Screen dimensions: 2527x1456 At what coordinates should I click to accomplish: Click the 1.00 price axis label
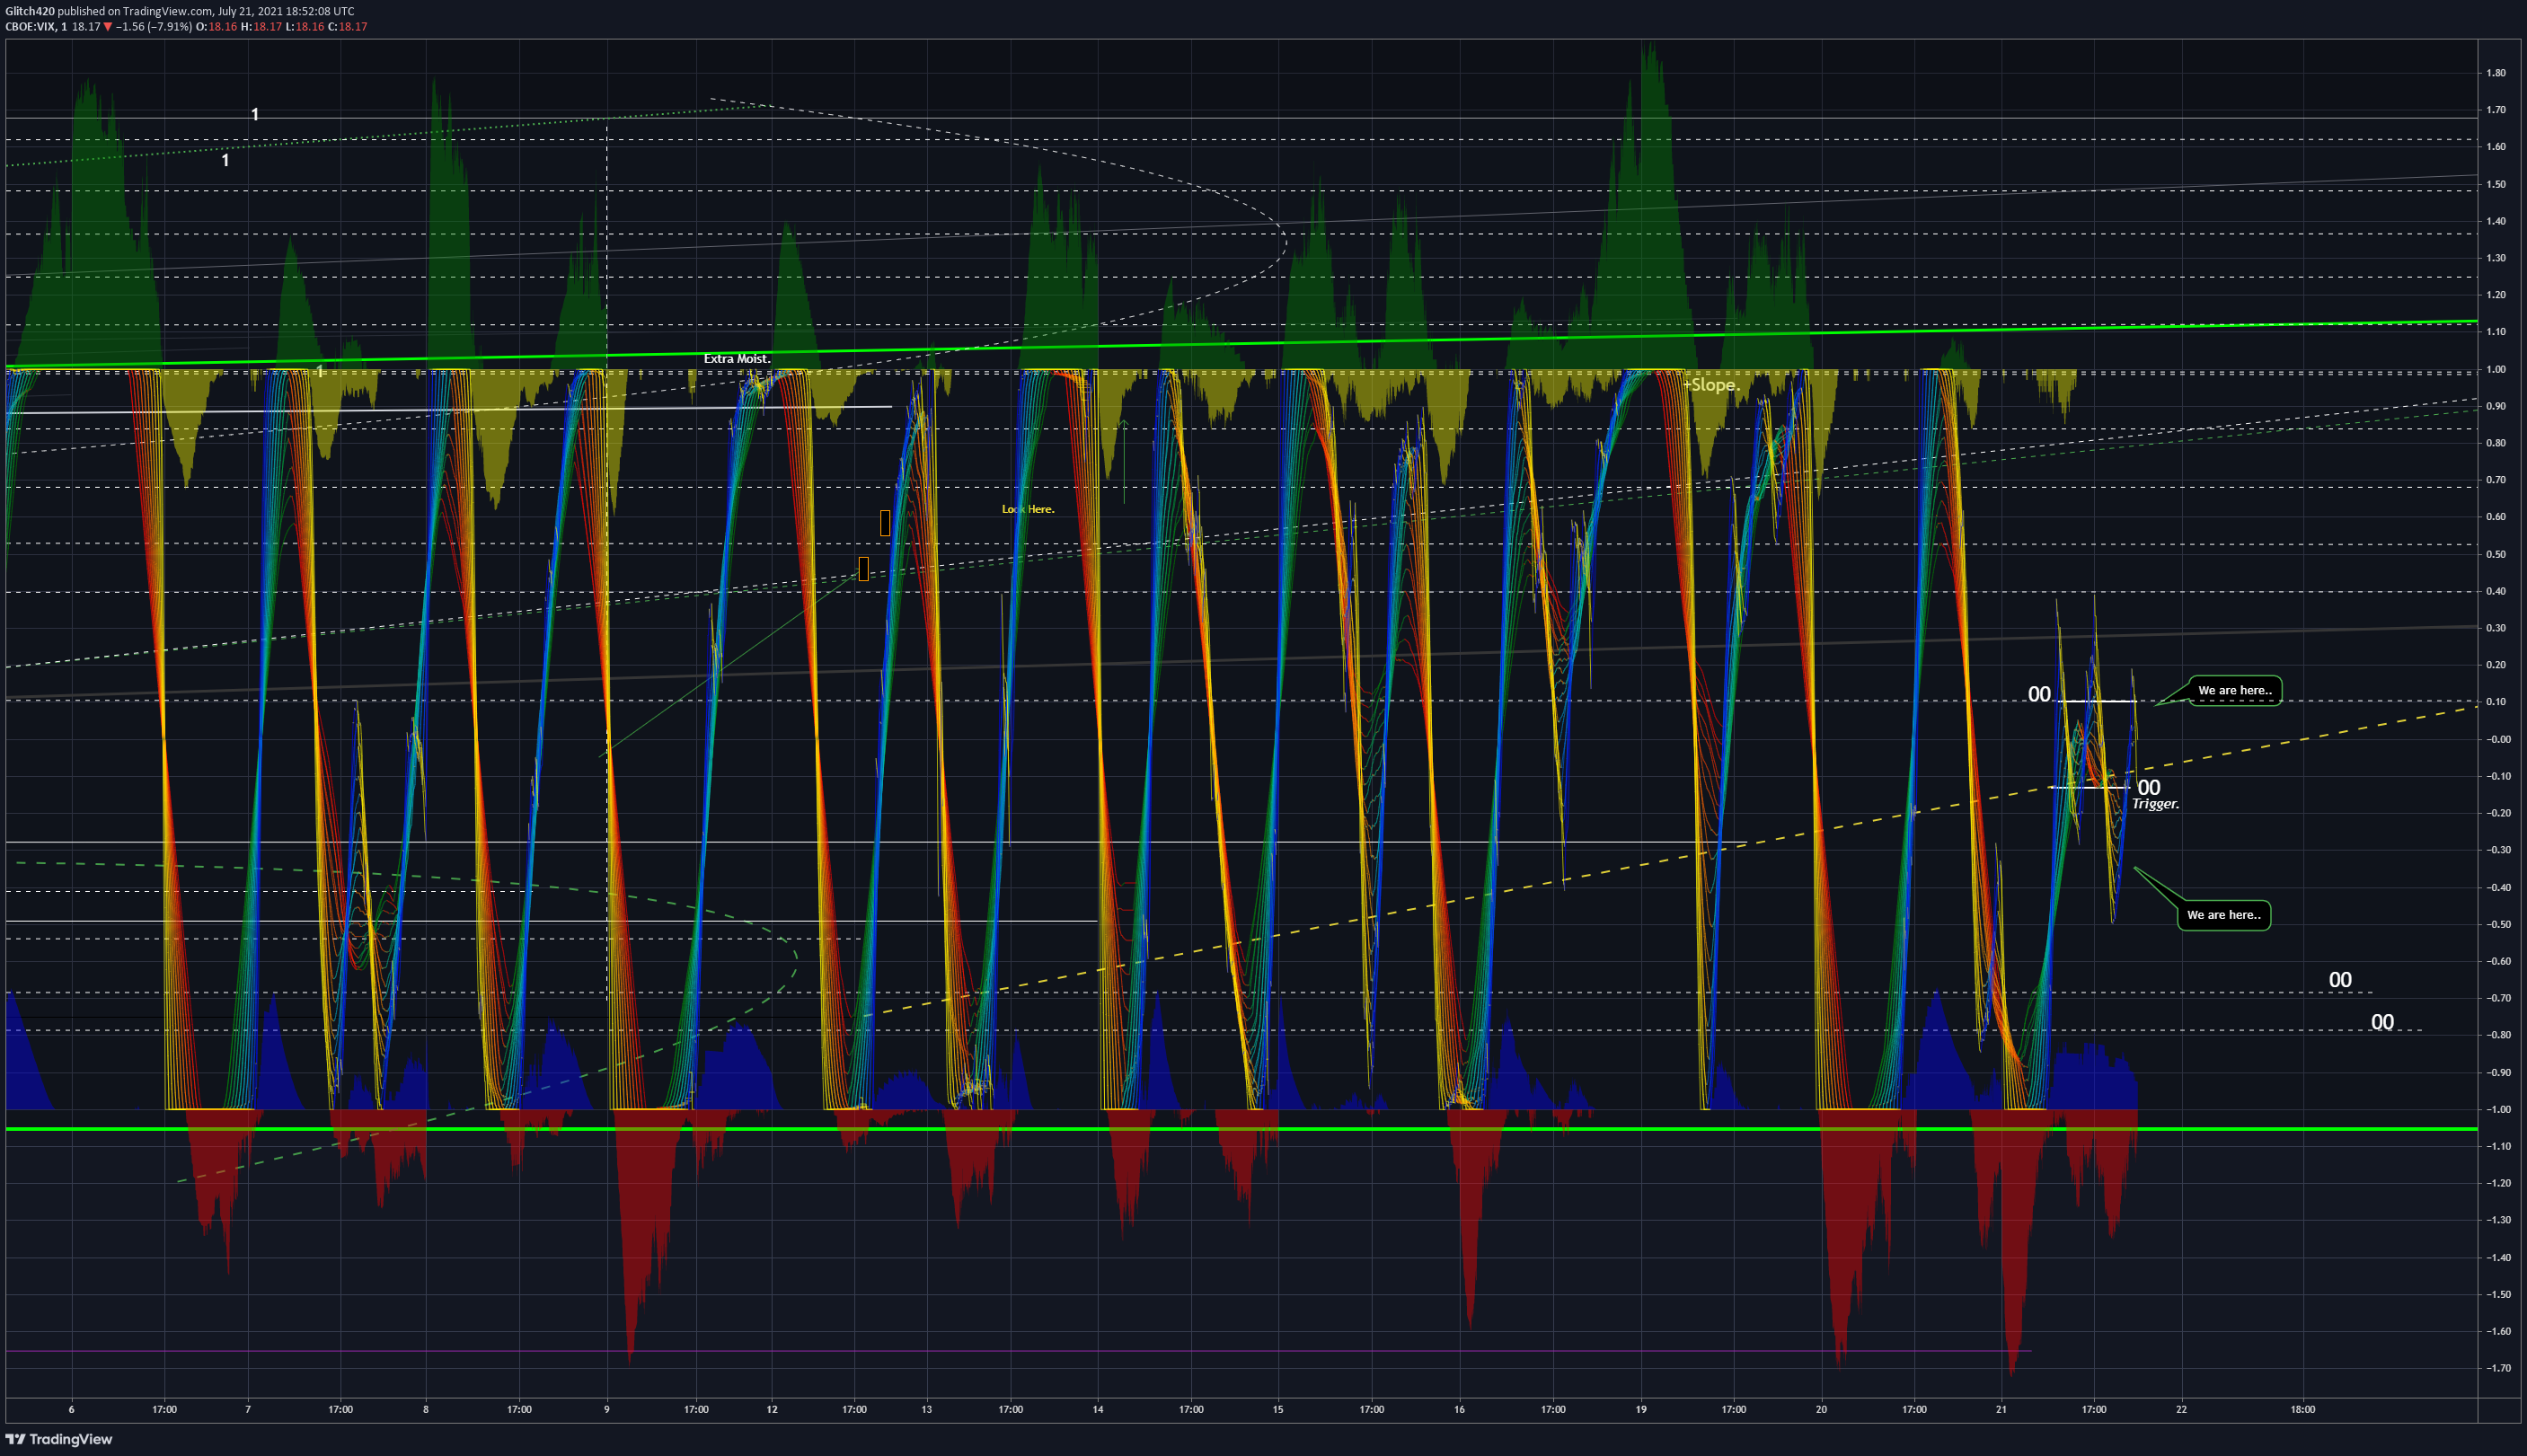point(2496,369)
